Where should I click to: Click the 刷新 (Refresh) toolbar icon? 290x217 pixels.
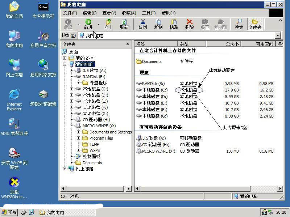click(124, 24)
